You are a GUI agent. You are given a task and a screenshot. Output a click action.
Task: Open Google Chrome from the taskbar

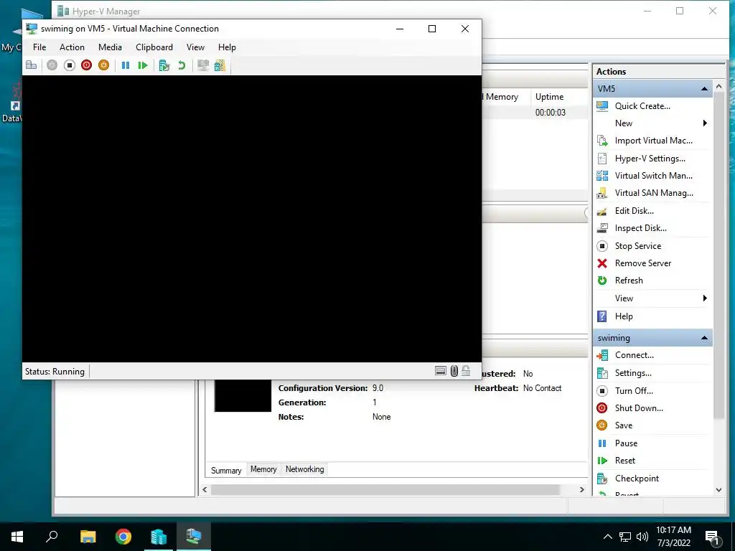[123, 537]
